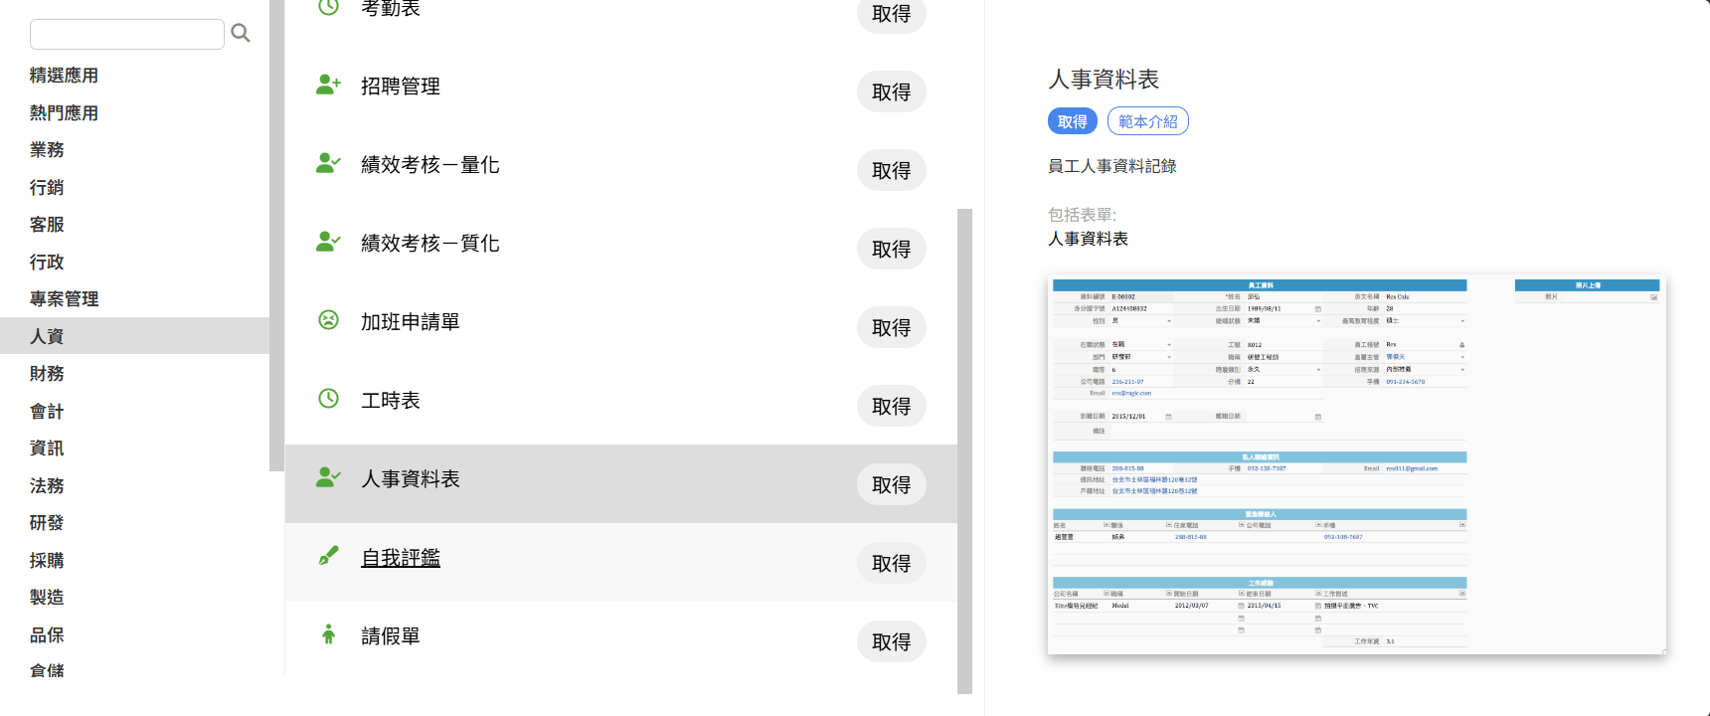Open the 範本介紹 template introduction
Image resolution: width=1710 pixels, height=716 pixels.
coord(1147,121)
